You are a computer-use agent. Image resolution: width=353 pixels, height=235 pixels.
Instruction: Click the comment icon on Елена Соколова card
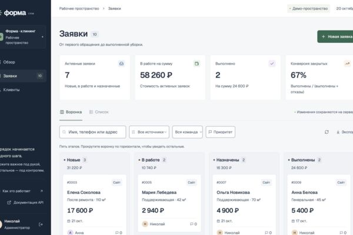coord(117,233)
